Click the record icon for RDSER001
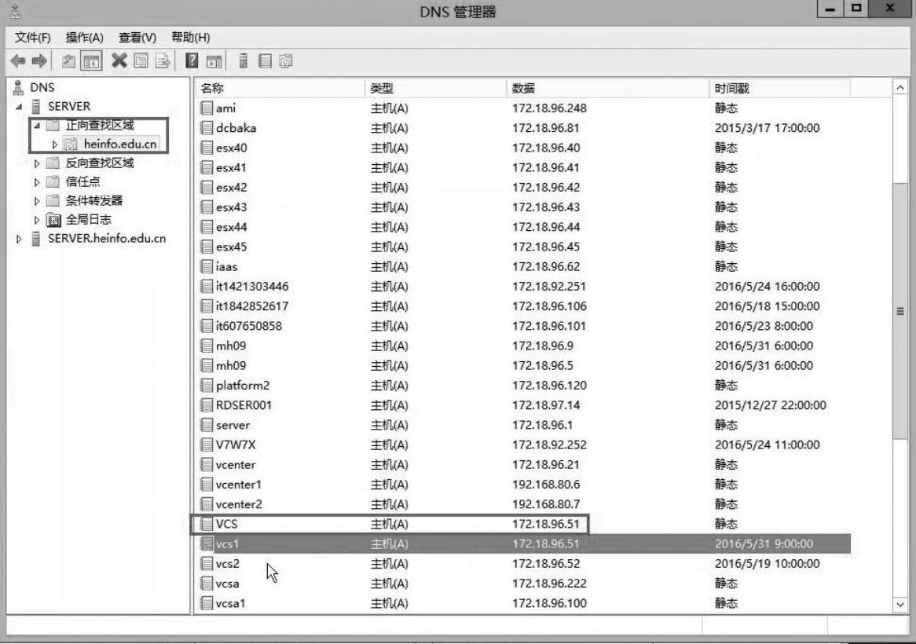 [x=206, y=405]
